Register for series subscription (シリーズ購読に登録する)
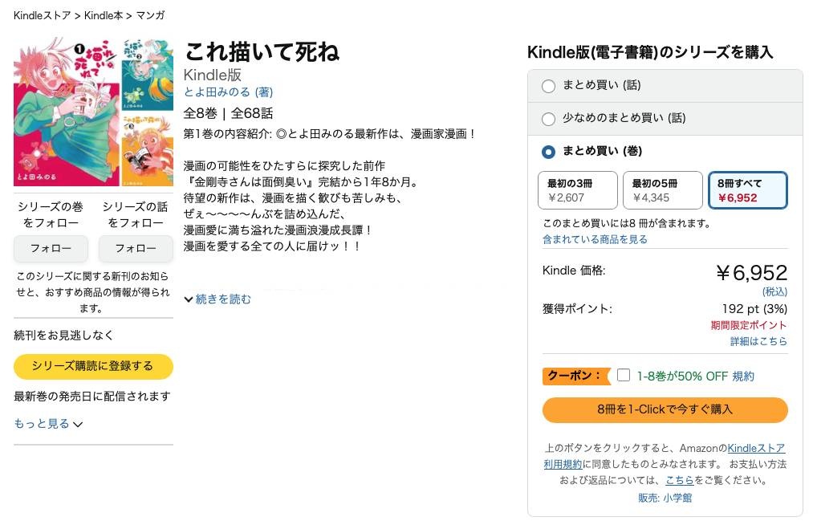The height and width of the screenshot is (525, 813). tap(93, 366)
